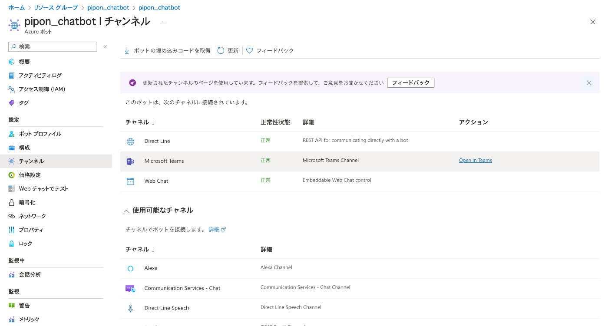Click the Microsoft Teams channel icon
Screen dimensions: 608x326
tap(130, 161)
